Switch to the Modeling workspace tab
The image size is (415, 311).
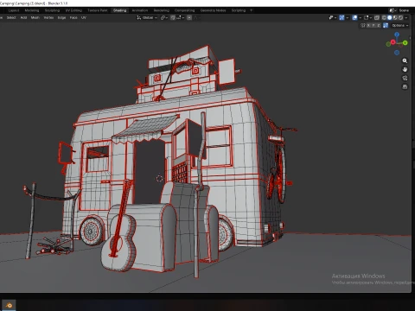point(32,10)
